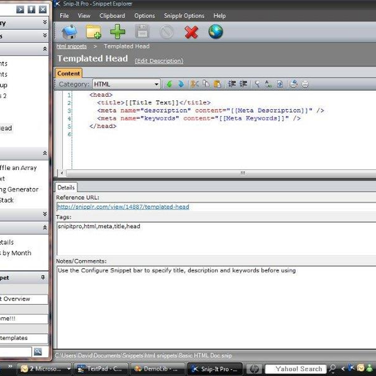376x376 pixels.
Task: Paste with the clipboard icon
Action: click(217, 84)
